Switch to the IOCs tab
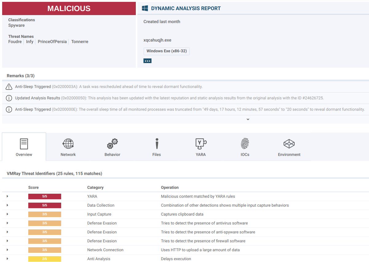Viewport: 369px width, 262px height. point(245,147)
